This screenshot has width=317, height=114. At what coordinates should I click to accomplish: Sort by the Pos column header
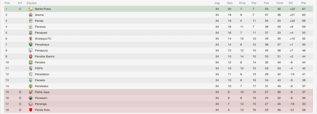[7, 3]
